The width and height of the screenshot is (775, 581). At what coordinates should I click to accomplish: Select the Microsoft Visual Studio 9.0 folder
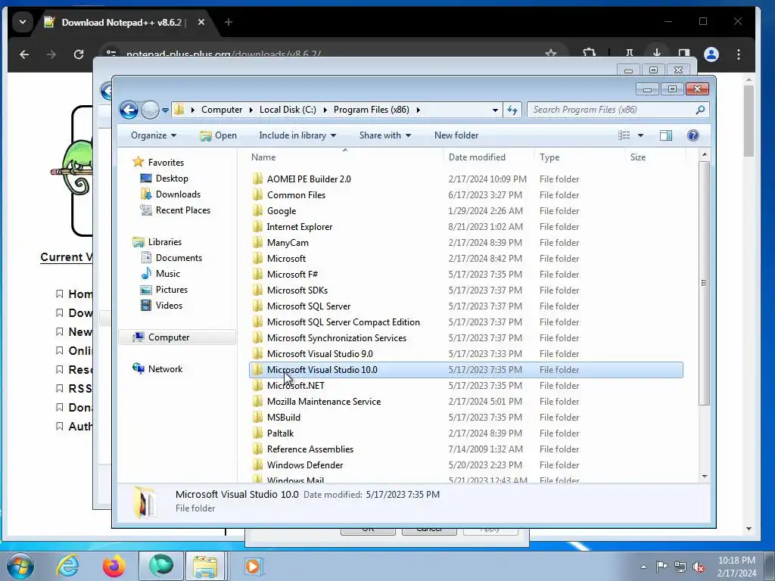pos(466,354)
